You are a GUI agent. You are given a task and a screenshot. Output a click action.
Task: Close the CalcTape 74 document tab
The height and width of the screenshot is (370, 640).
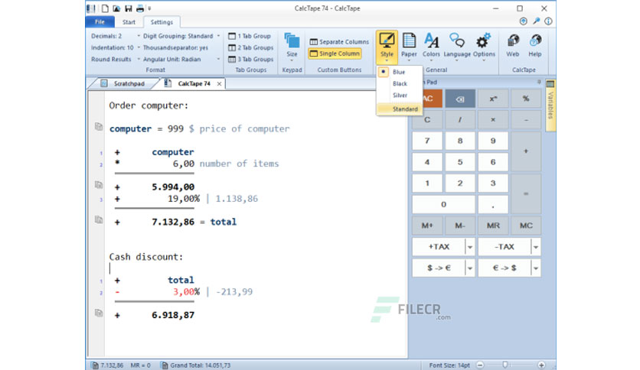[x=219, y=83]
